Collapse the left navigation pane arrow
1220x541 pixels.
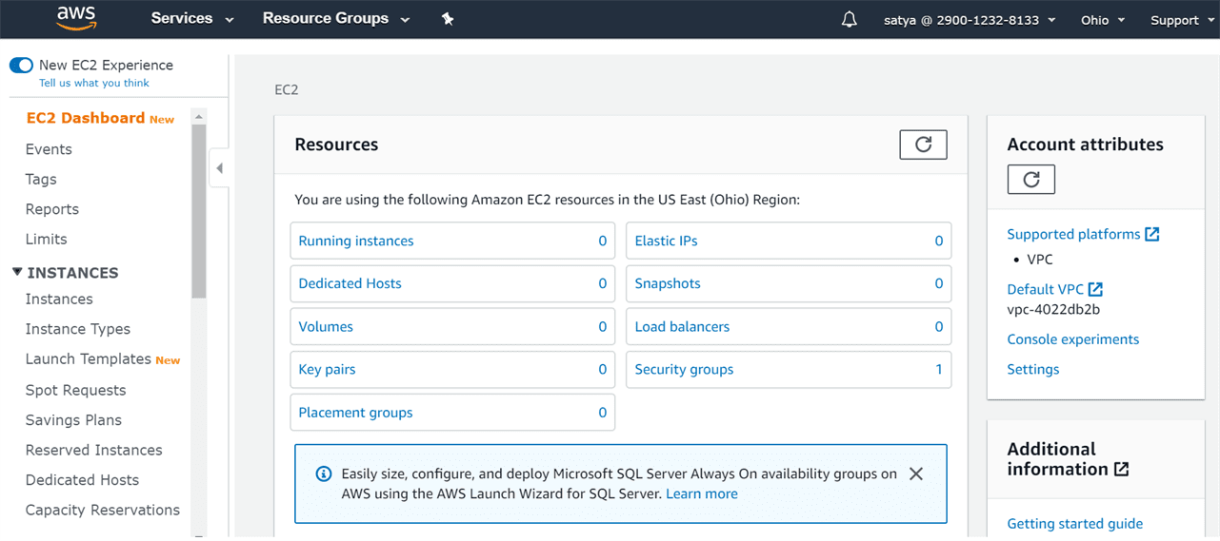click(x=219, y=168)
